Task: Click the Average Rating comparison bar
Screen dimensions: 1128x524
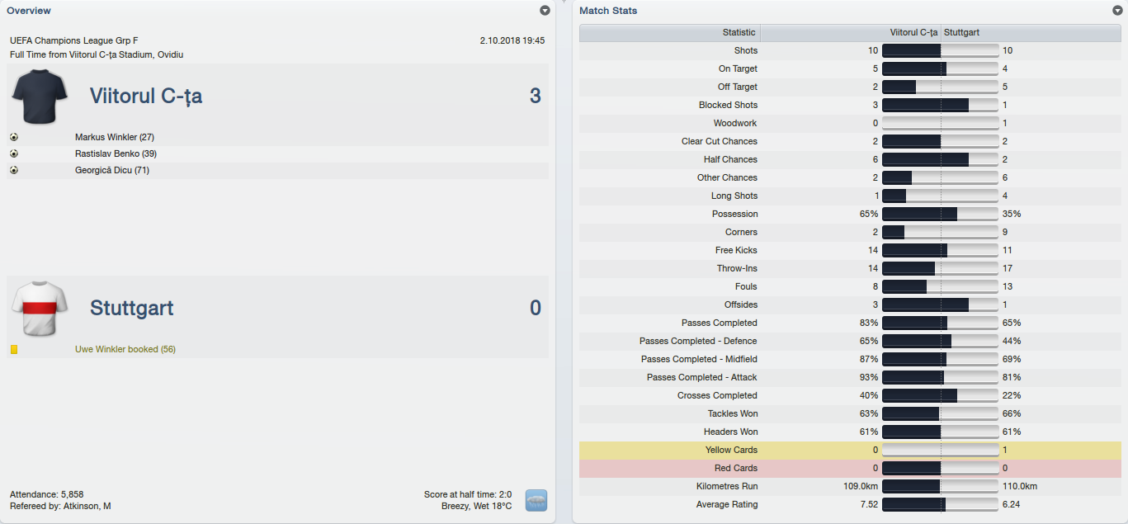Action: pos(941,504)
